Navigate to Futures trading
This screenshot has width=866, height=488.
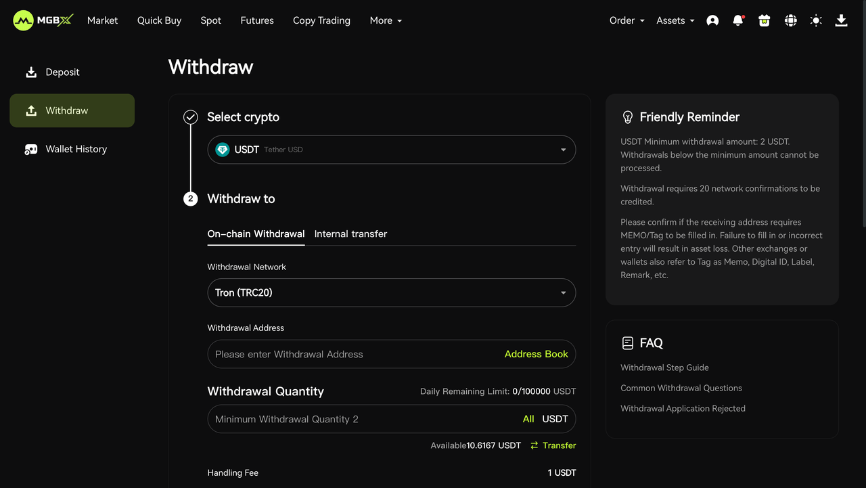tap(257, 20)
